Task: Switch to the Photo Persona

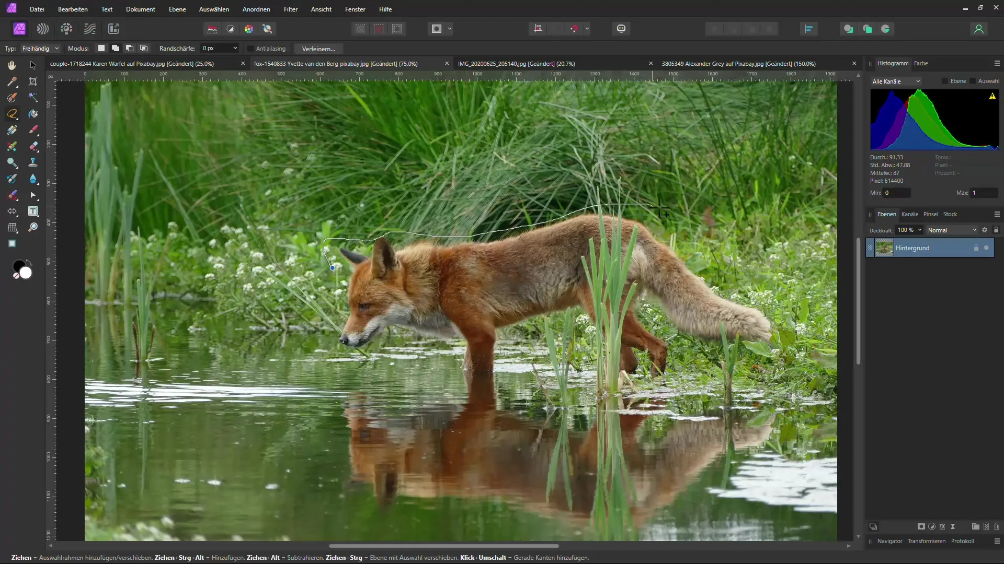Action: (x=19, y=29)
